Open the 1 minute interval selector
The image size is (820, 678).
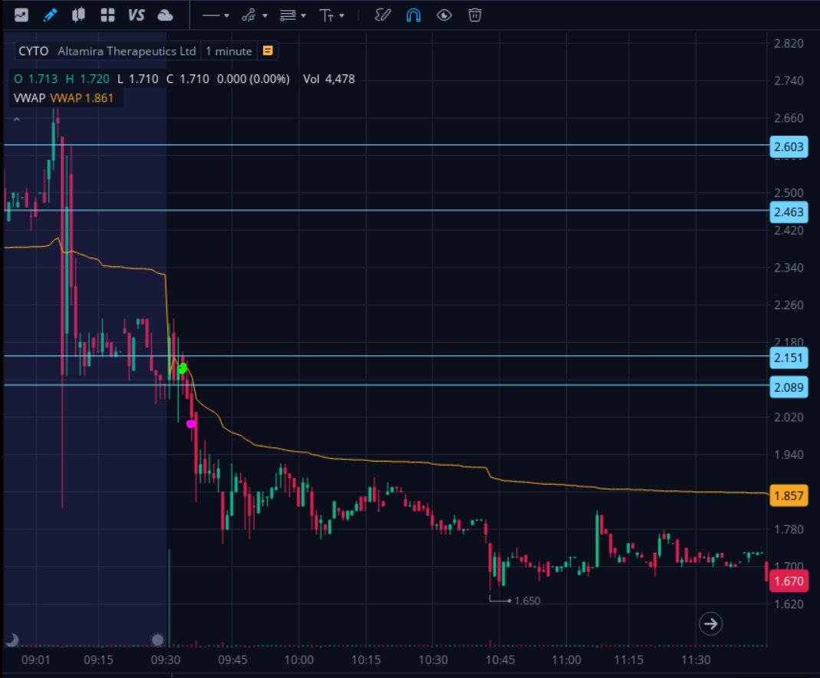tap(229, 51)
